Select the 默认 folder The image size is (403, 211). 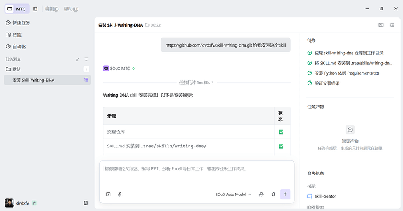click(13, 69)
